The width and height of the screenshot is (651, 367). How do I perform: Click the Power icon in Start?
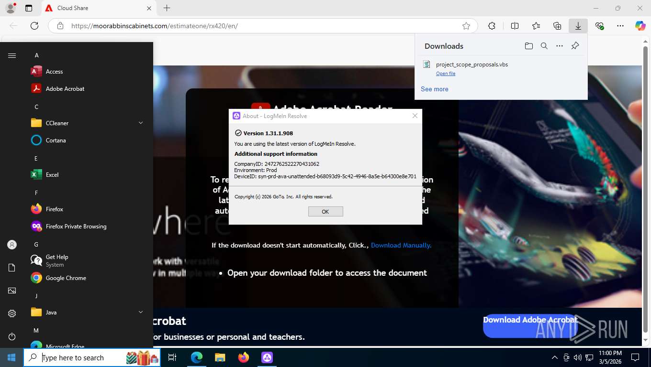pos(12,336)
